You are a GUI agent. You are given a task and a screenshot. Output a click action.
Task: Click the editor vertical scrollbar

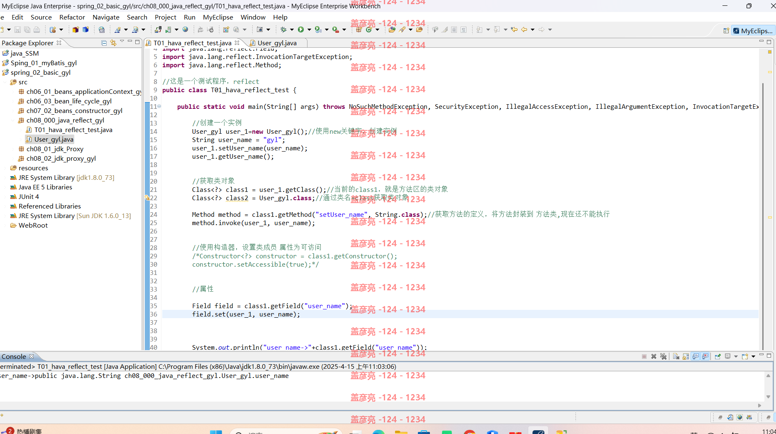[x=762, y=216]
